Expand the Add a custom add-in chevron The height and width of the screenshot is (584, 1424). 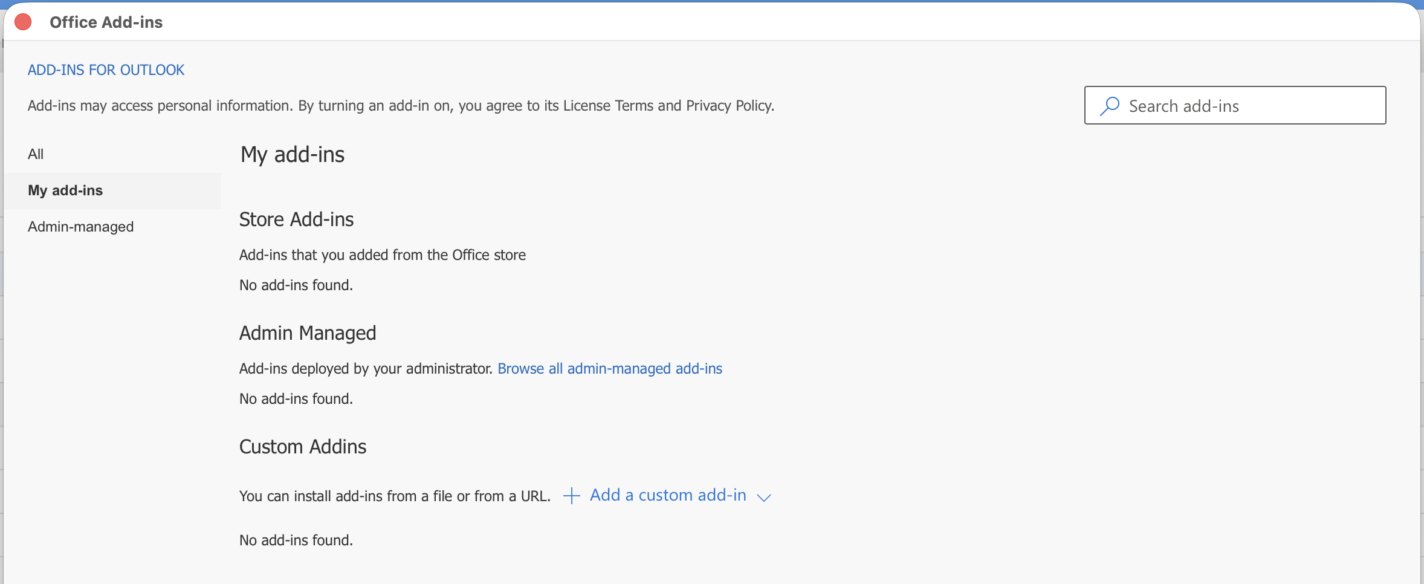click(764, 497)
